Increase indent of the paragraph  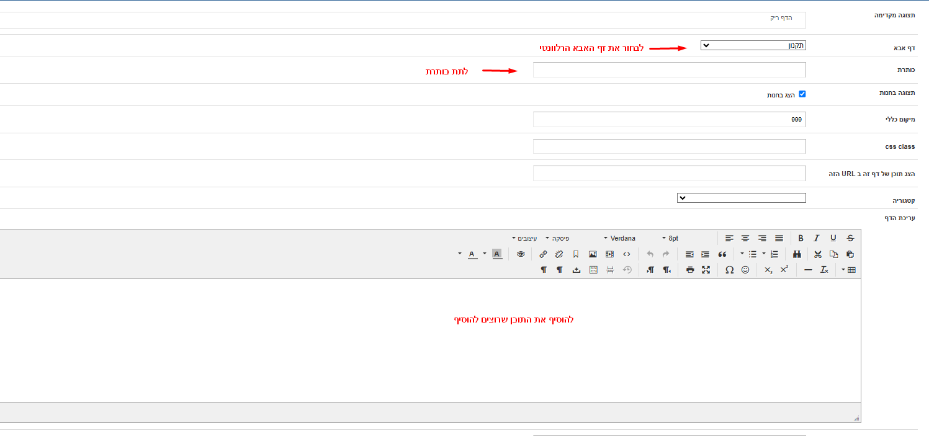coord(706,254)
